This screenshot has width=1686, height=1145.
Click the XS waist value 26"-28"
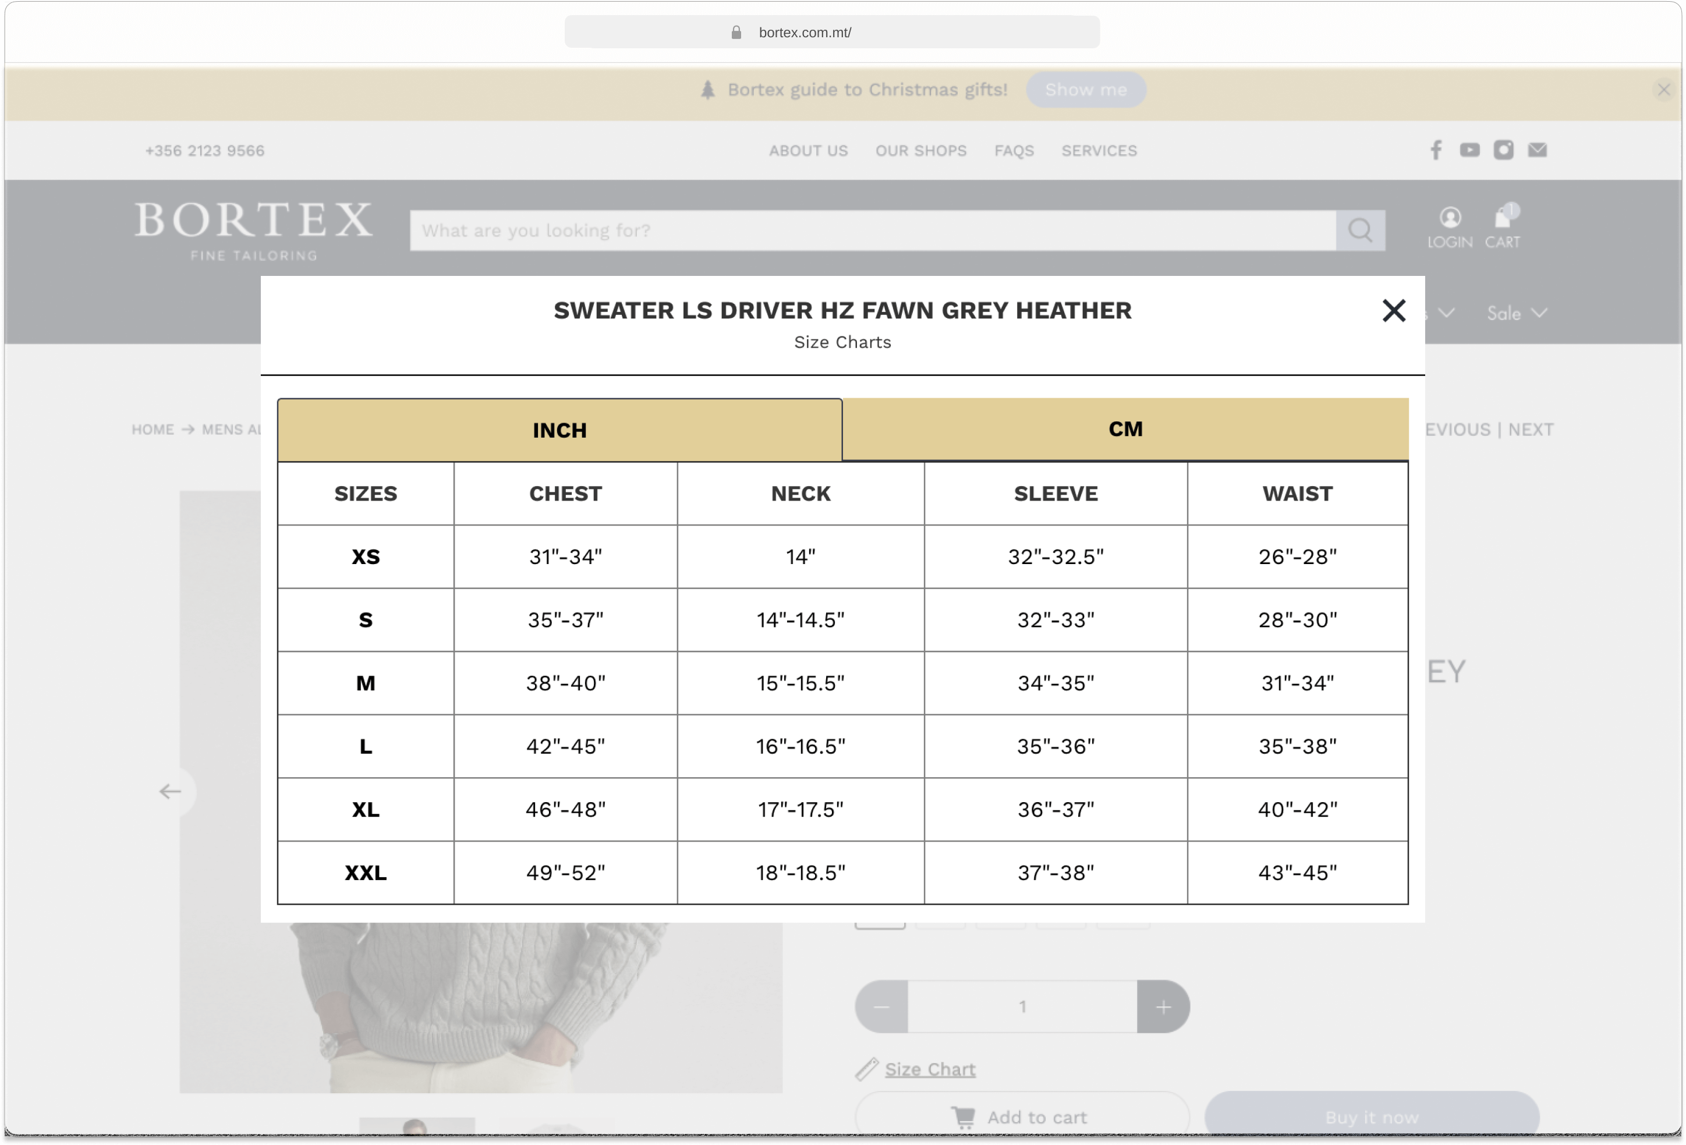pos(1297,556)
